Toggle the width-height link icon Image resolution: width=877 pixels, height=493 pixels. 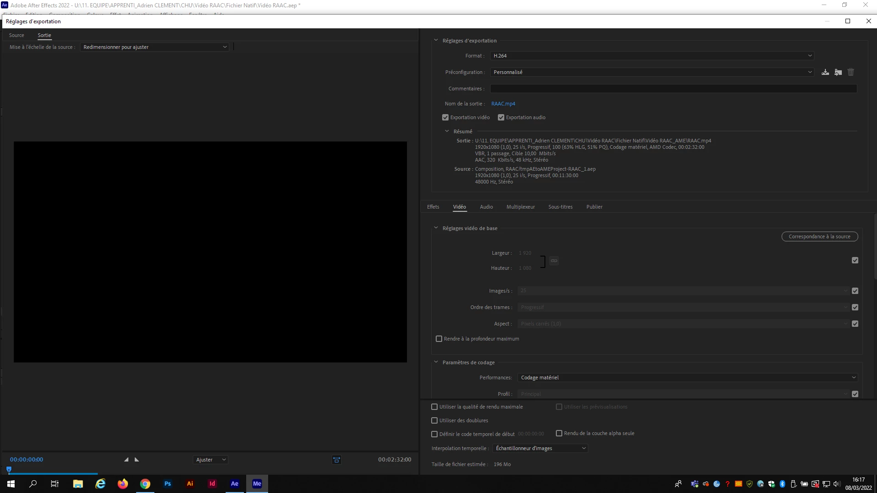(554, 261)
